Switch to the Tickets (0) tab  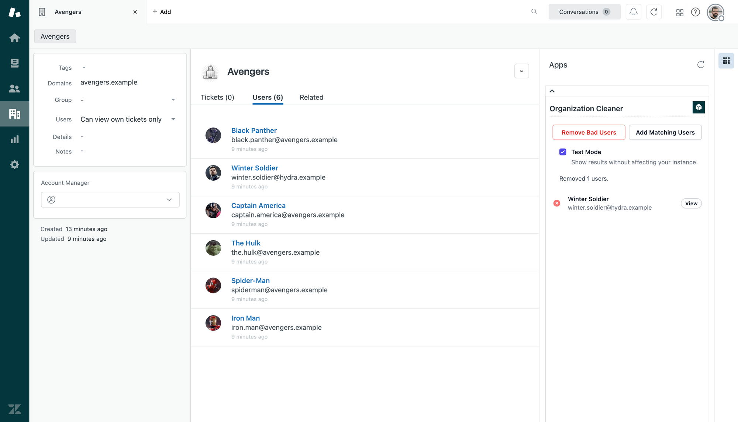tap(217, 97)
